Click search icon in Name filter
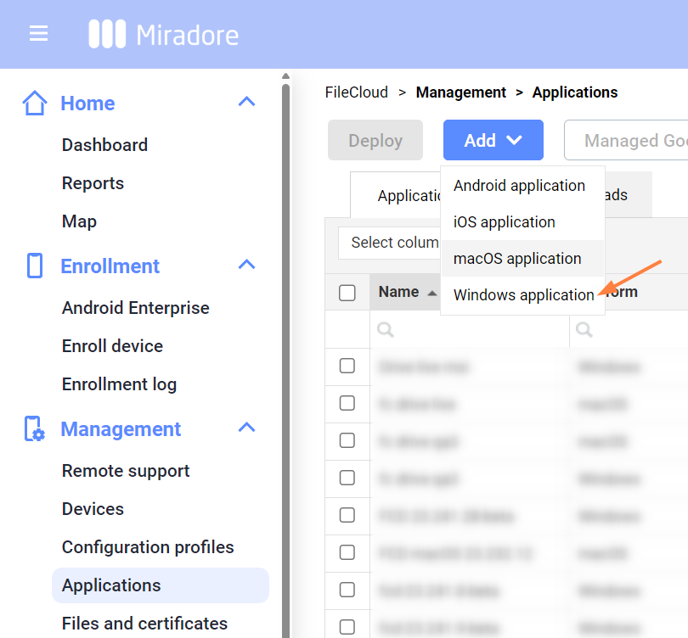 coord(386,330)
